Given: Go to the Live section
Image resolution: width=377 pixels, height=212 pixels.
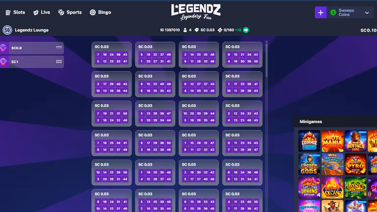Looking at the screenshot, I should coord(42,12).
